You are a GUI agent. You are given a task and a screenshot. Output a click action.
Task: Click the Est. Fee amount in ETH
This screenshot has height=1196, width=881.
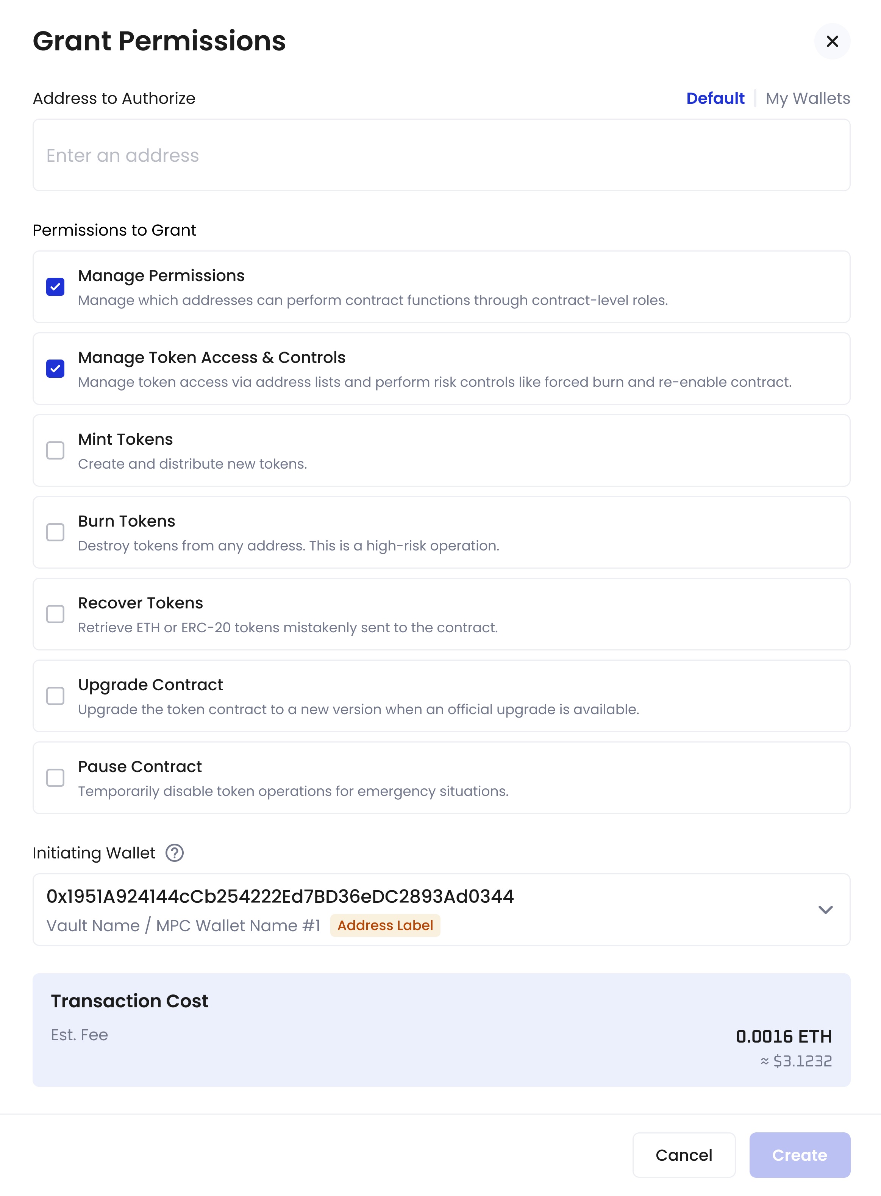pyautogui.click(x=783, y=1036)
